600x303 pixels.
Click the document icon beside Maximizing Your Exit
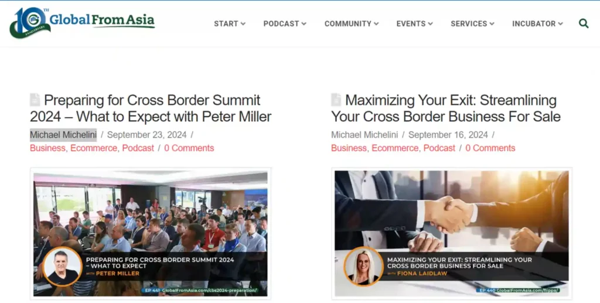pos(336,100)
